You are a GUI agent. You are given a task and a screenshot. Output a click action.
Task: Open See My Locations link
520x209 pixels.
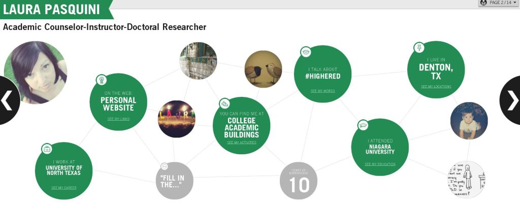pos(436,87)
